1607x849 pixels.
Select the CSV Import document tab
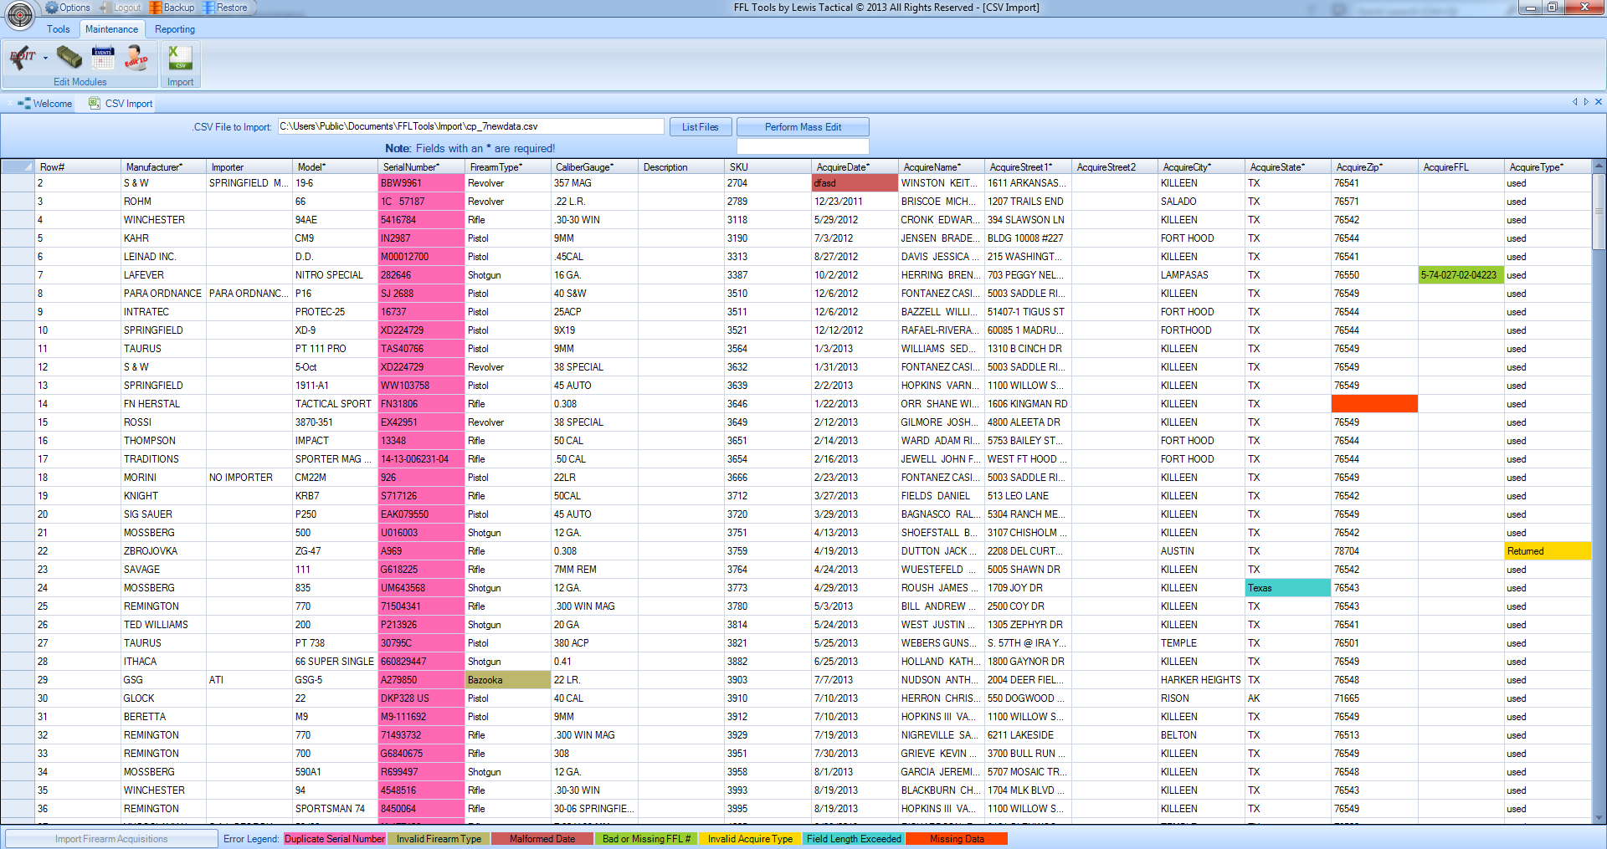pos(121,104)
